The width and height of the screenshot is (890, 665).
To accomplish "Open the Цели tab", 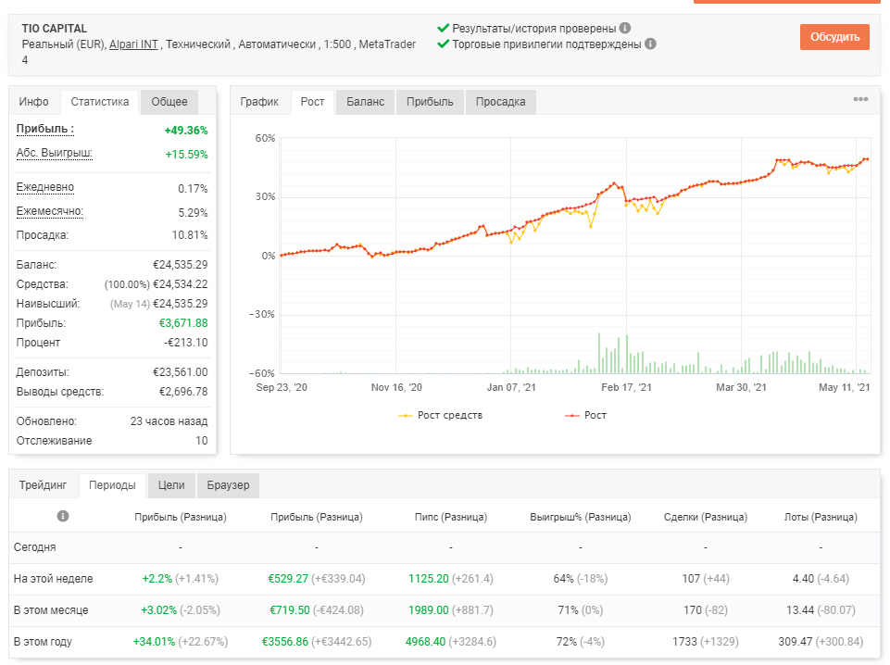I will point(171,485).
